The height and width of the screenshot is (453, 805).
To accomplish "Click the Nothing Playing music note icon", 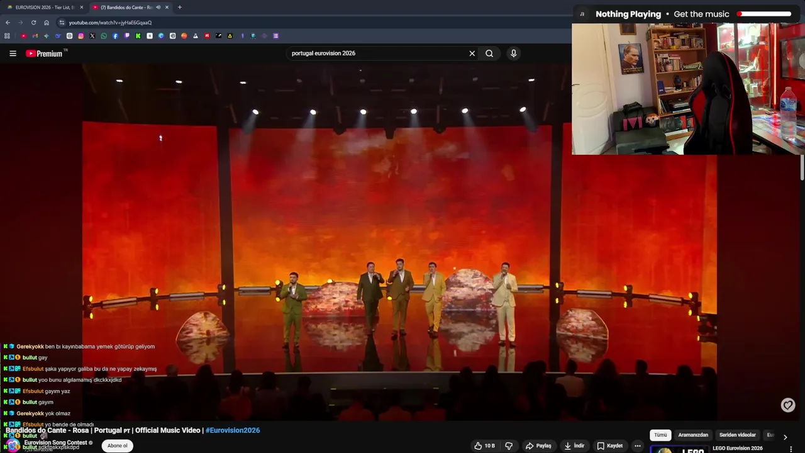I will coord(582,14).
